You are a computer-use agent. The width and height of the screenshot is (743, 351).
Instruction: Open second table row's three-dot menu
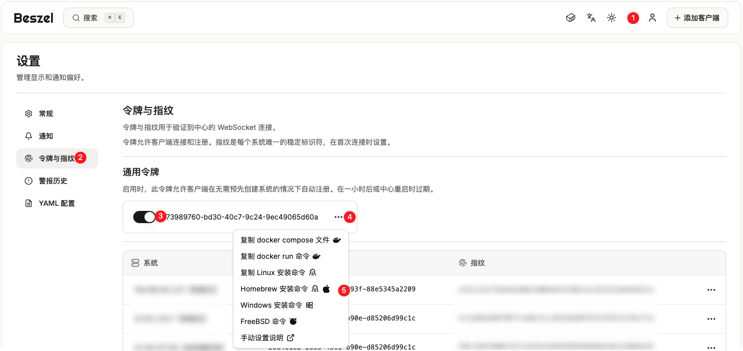point(711,318)
